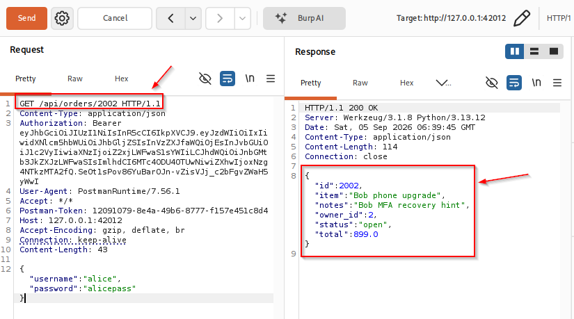Click GET /api/orders/2002 request line
574x319 pixels.
[90, 104]
